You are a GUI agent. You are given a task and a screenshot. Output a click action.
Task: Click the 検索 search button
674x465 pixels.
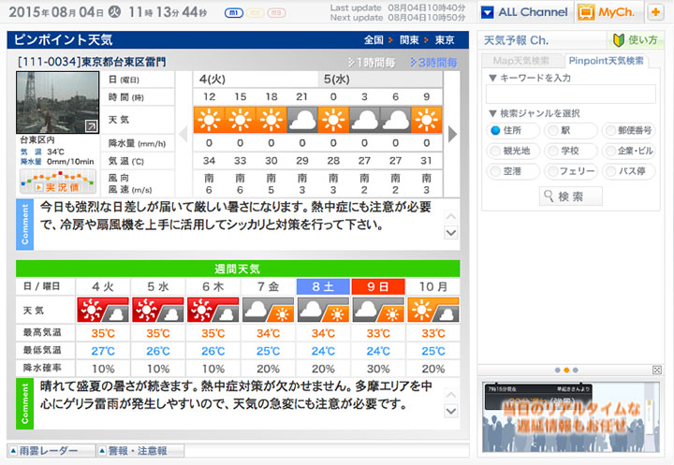click(x=570, y=196)
